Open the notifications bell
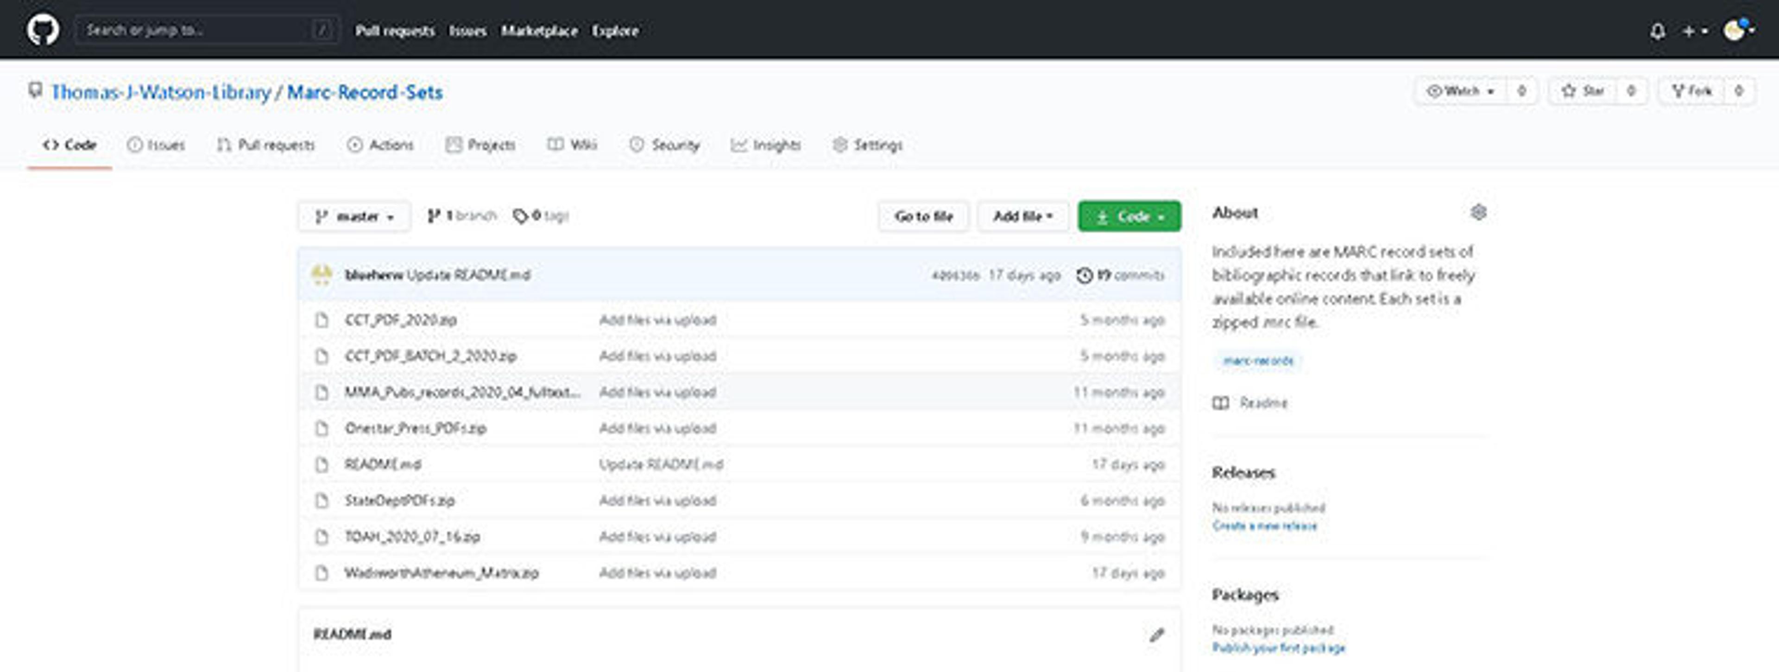The image size is (1779, 672). (1658, 31)
